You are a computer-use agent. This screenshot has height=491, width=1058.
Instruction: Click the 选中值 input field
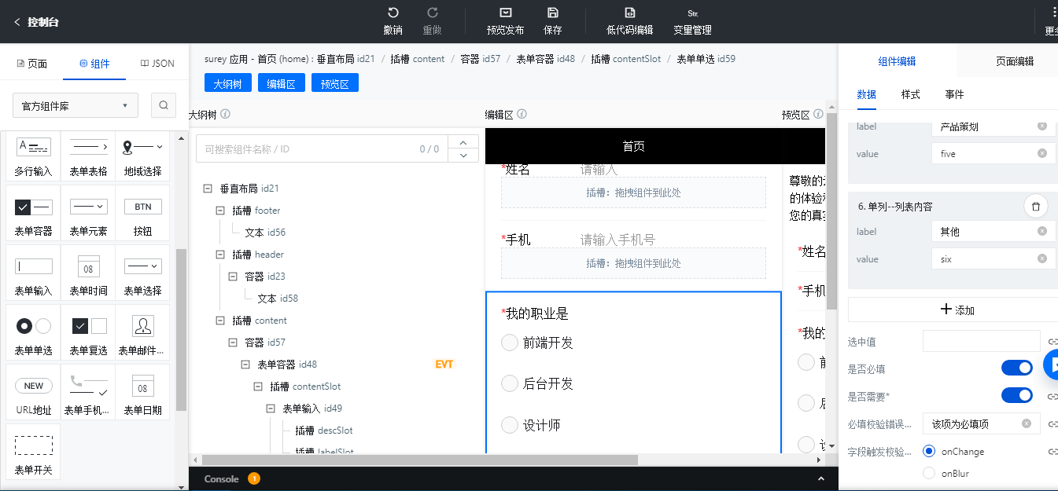click(x=982, y=341)
